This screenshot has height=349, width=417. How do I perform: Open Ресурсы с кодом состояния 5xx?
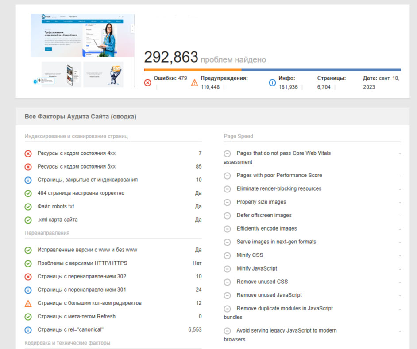click(77, 167)
